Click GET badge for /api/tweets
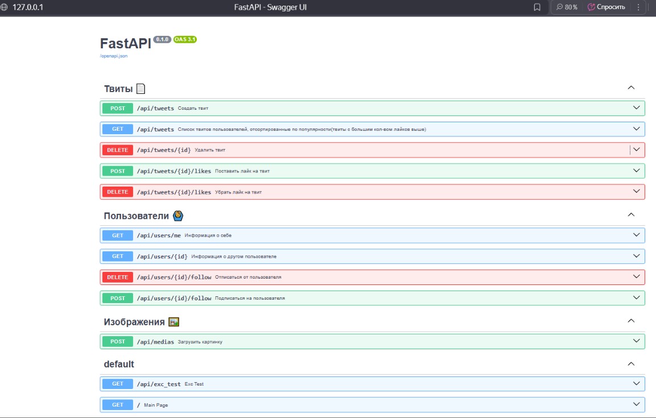 tap(118, 129)
